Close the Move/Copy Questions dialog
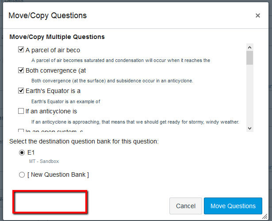The image size is (272, 221). 258,16
